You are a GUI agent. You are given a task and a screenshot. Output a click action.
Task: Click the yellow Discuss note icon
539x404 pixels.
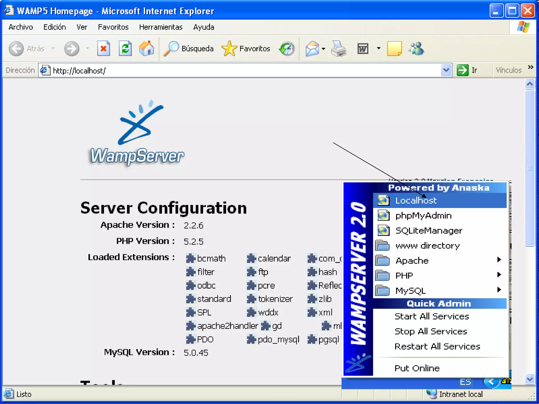click(394, 49)
